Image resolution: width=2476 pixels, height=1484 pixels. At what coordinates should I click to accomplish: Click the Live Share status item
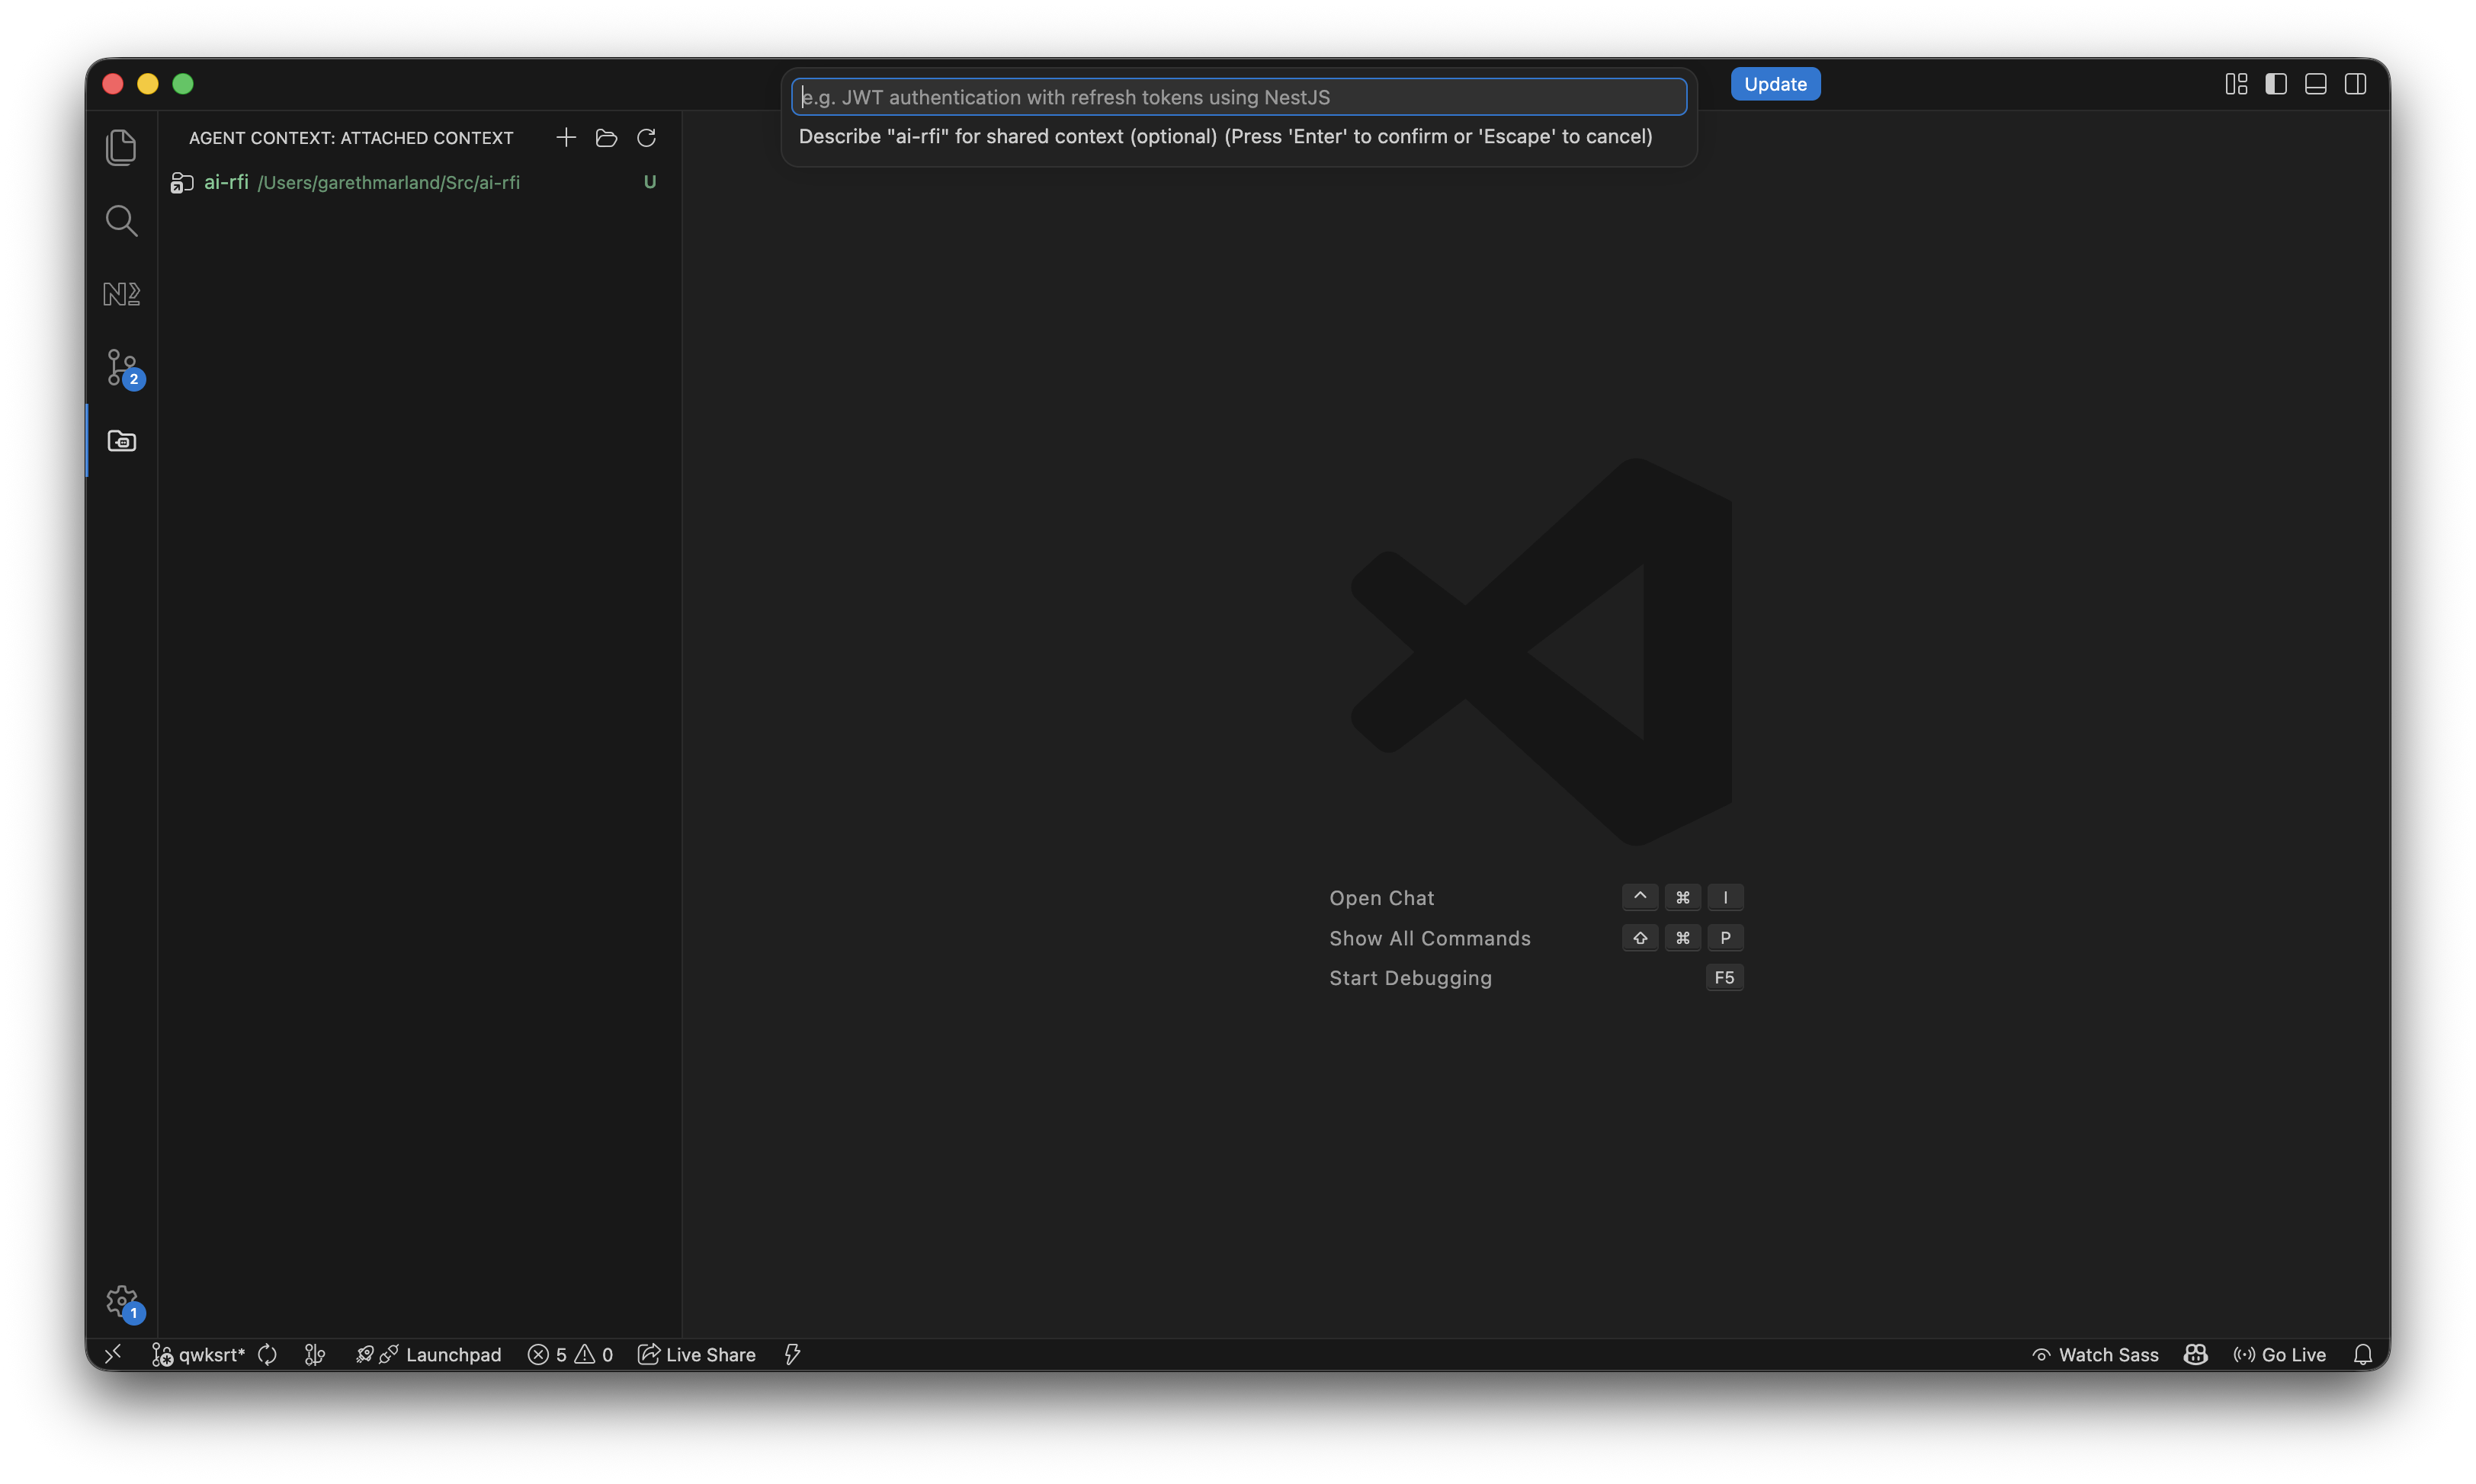click(698, 1354)
